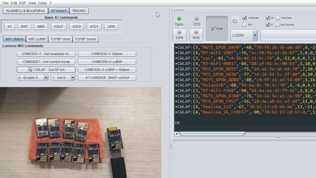Click the ESP-01 modules photo

click(80, 133)
